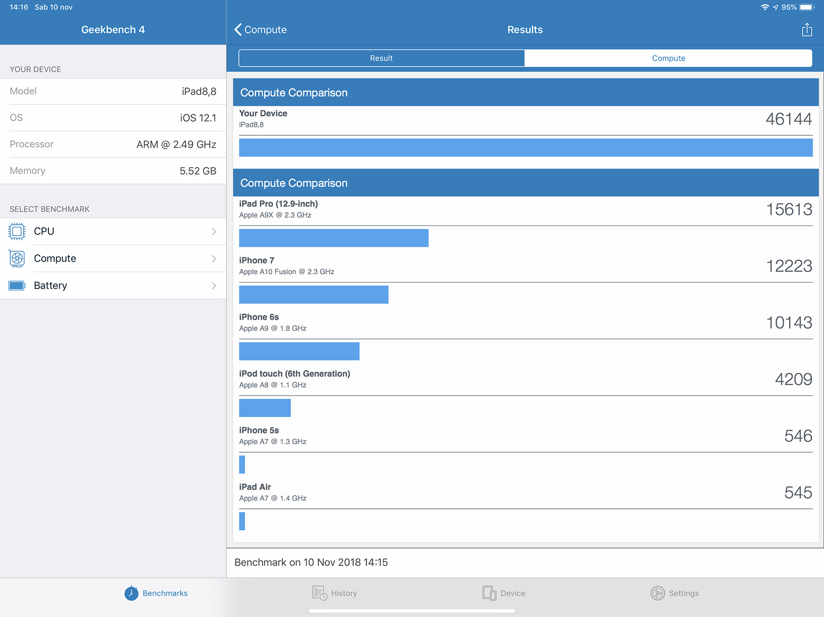
Task: Click the iPod touch score bar
Action: point(265,408)
